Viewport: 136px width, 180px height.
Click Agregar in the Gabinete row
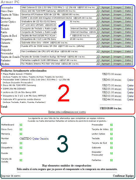click(x=106, y=43)
